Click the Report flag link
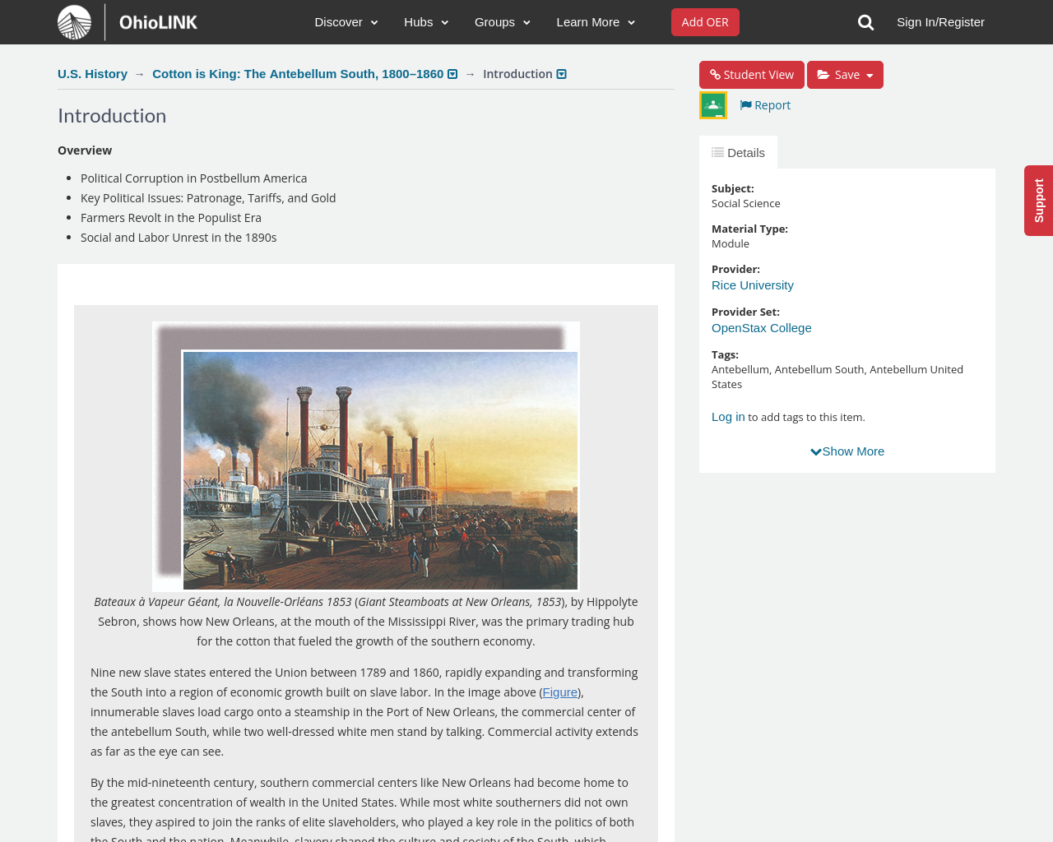 click(765, 105)
